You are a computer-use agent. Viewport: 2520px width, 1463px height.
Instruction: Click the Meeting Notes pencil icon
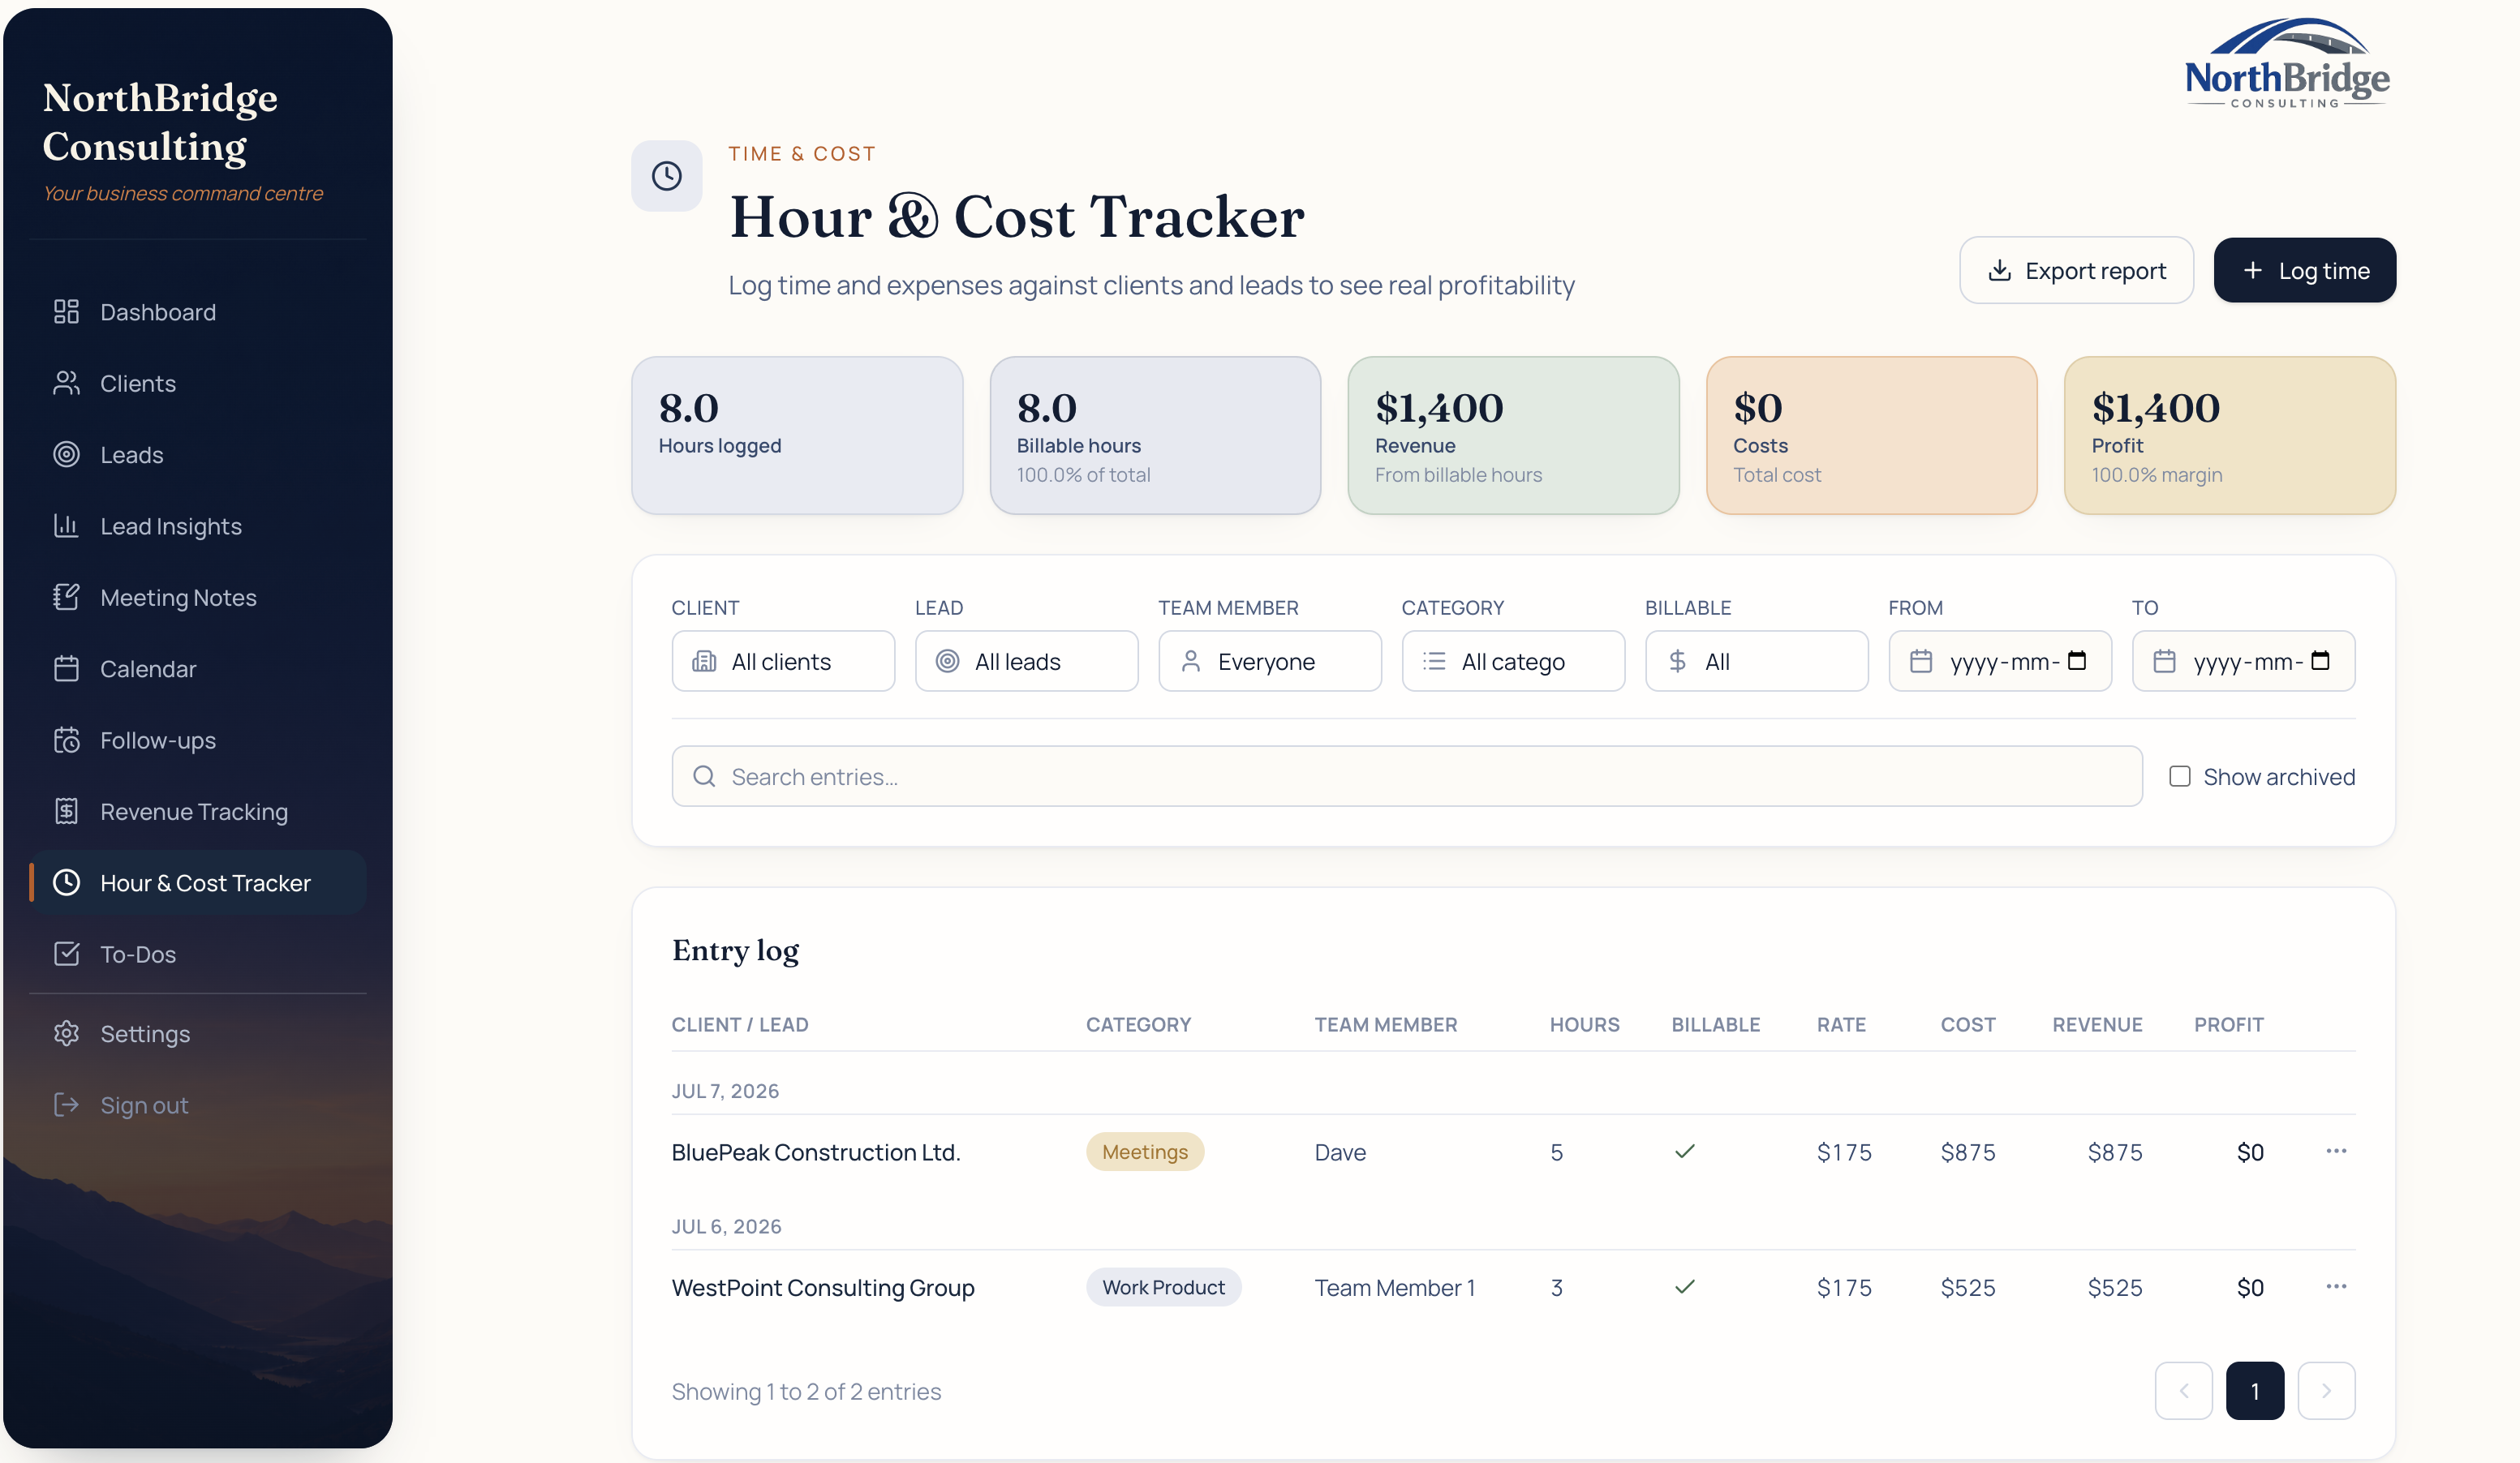[66, 598]
